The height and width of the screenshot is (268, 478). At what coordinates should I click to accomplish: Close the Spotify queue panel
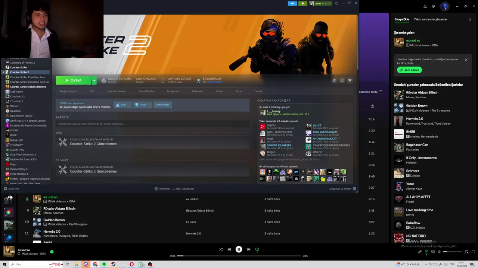[470, 19]
